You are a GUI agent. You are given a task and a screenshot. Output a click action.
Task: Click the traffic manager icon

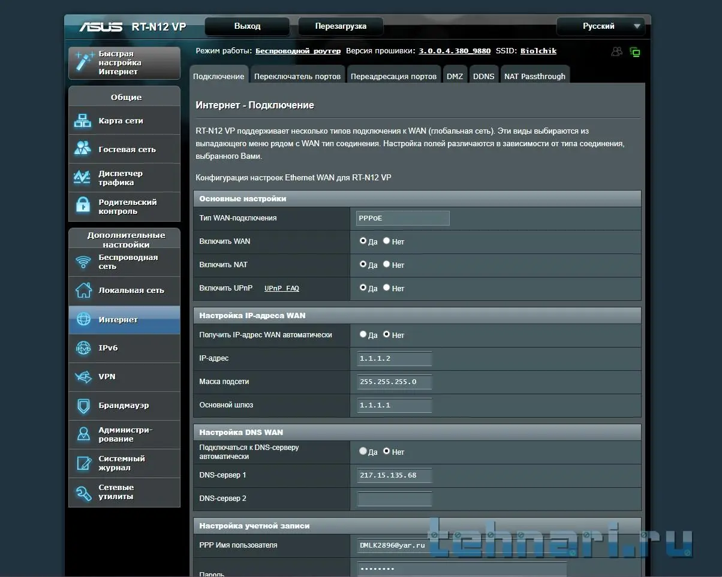tap(82, 178)
